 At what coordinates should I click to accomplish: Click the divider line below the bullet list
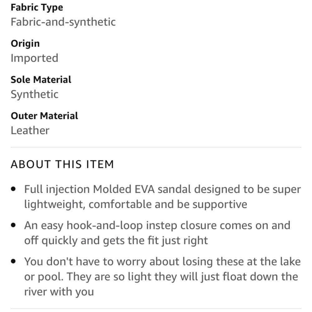click(156, 308)
